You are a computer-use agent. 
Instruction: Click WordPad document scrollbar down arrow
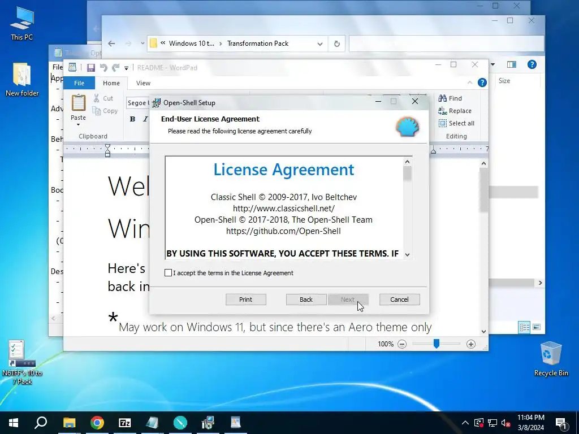tap(484, 332)
